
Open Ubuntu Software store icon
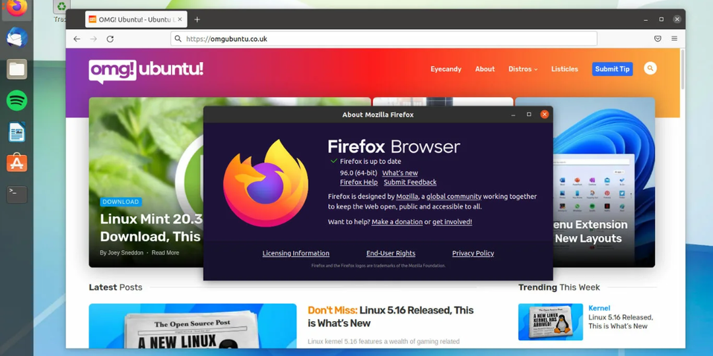point(17,163)
